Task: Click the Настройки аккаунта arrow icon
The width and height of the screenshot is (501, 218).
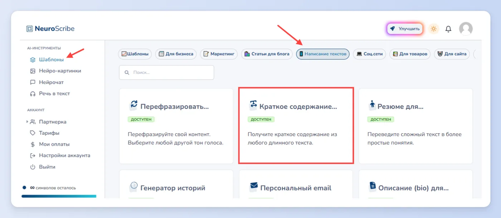Action: (33, 155)
